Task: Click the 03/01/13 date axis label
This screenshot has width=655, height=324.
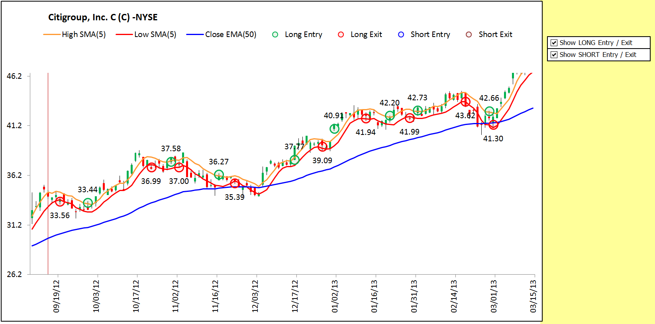Action: point(494,296)
